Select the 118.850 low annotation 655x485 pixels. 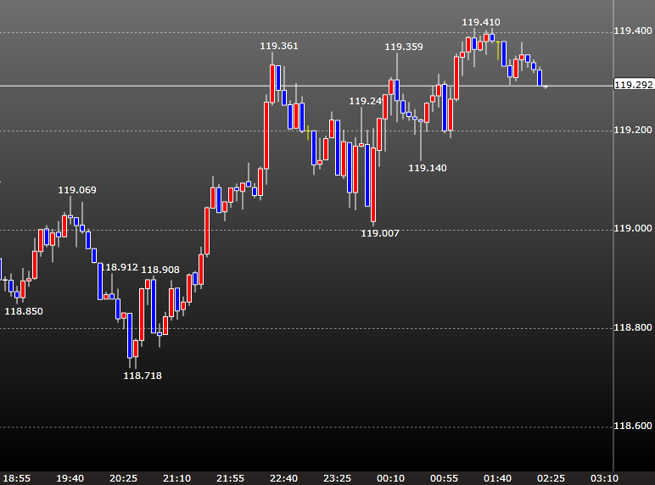pos(24,311)
